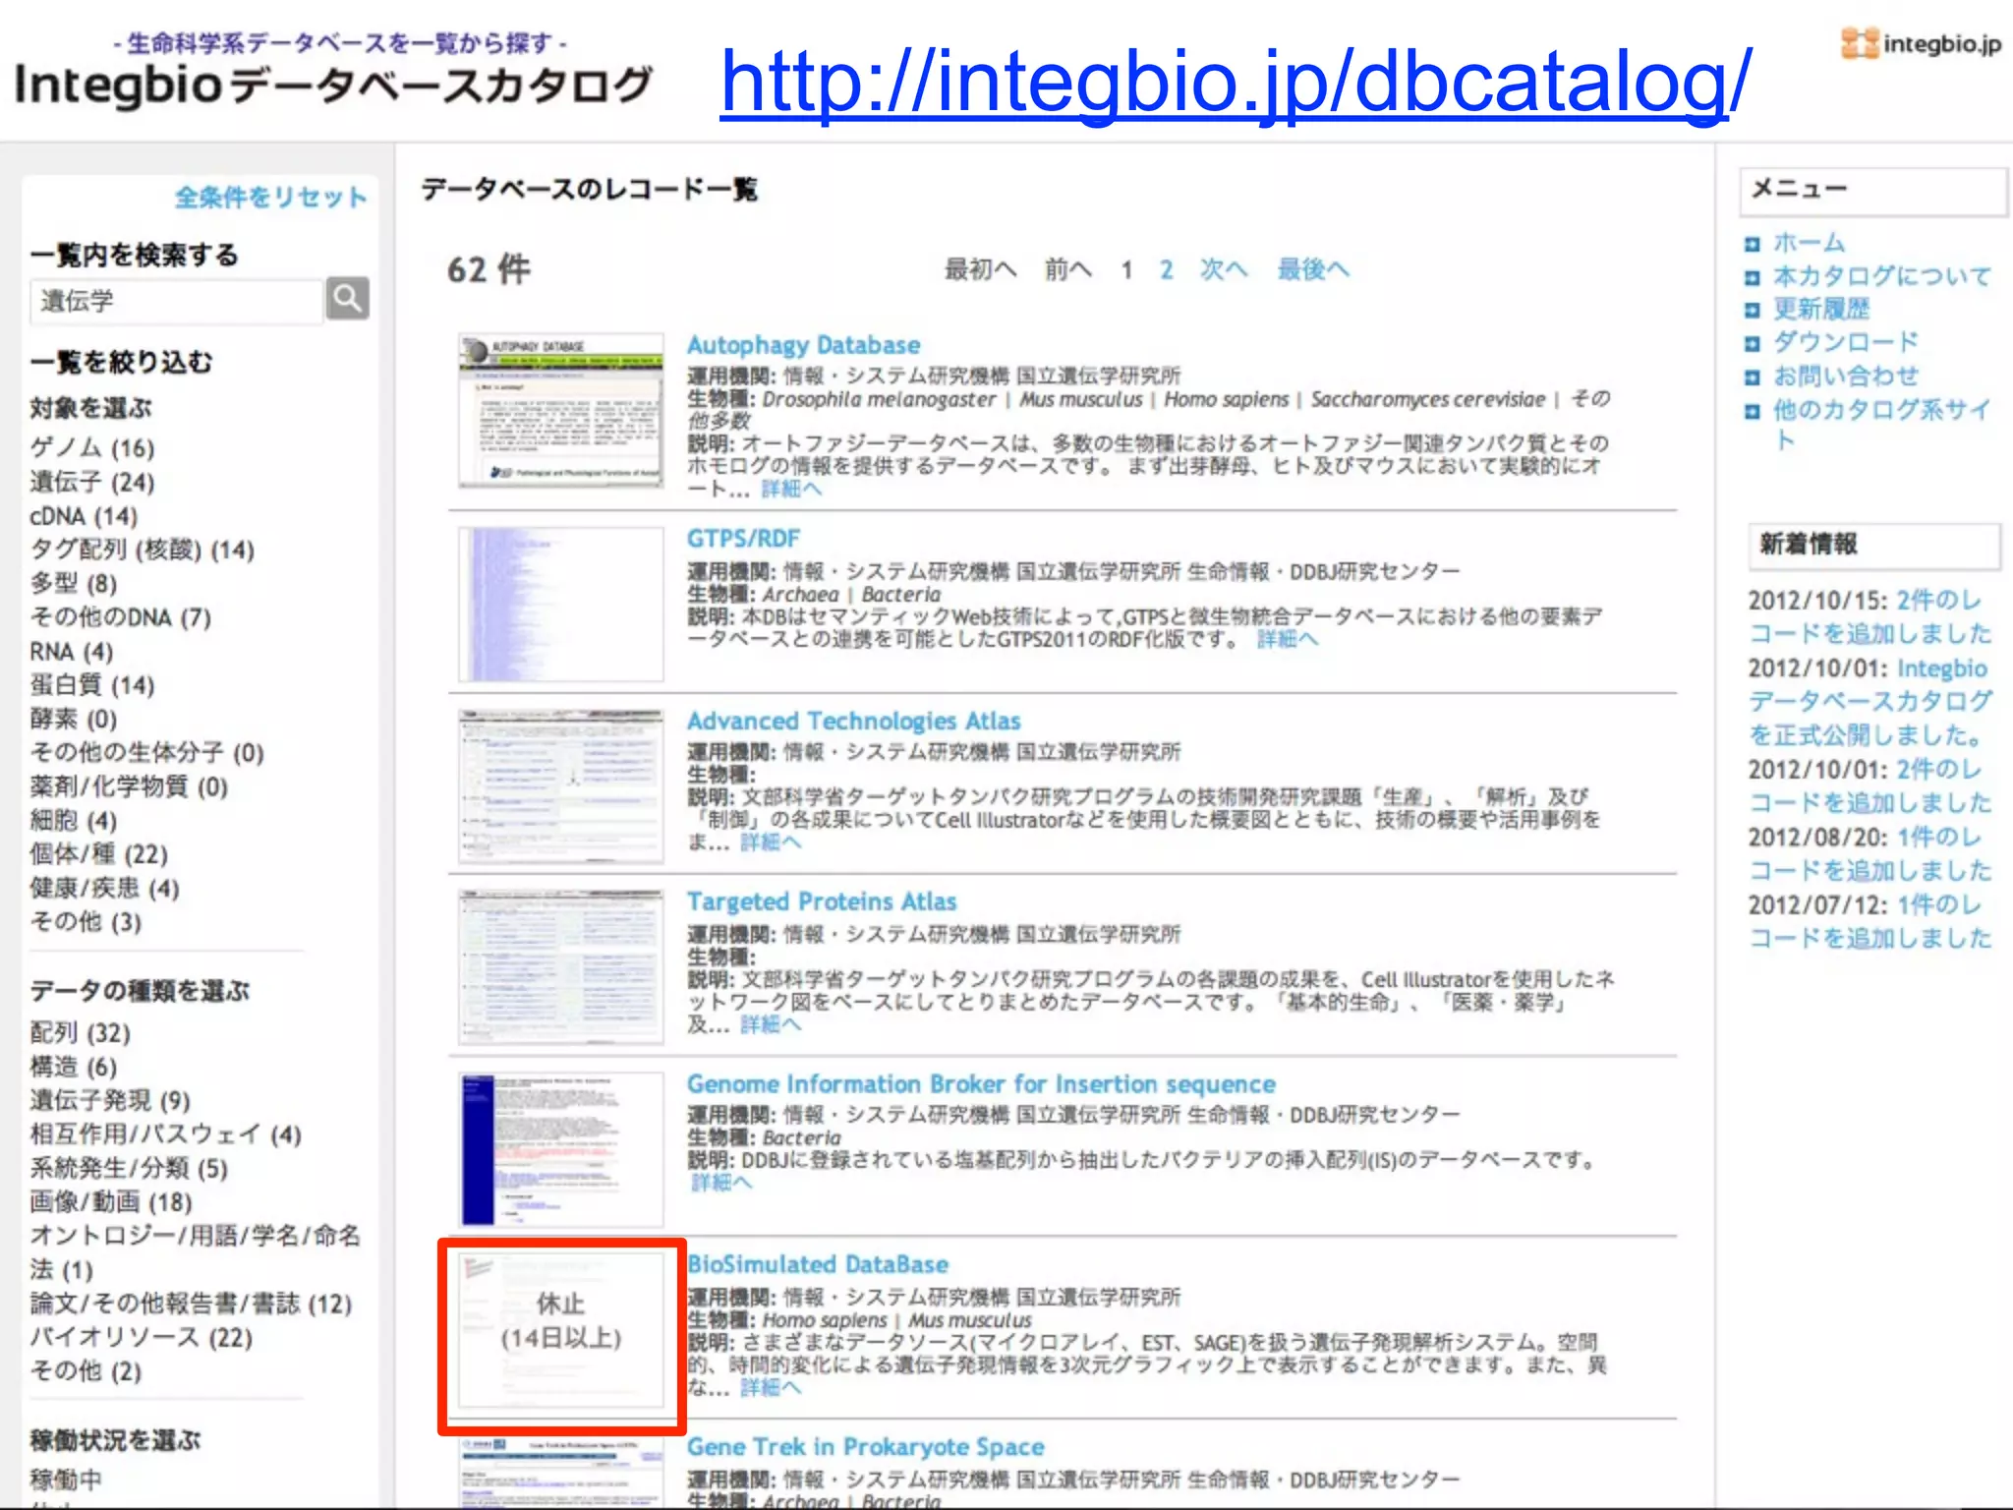Screen dimensions: 2013x1510
Task: Open 本カタログについて menu item
Action: [1882, 276]
